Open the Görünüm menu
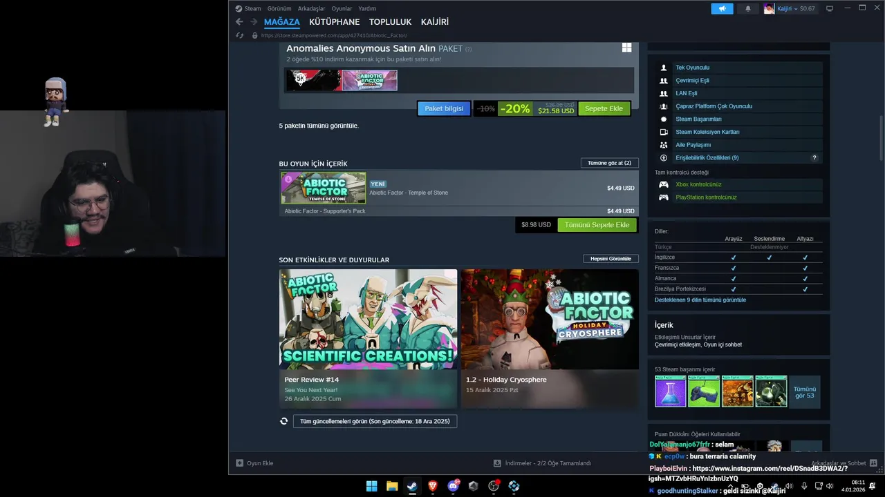This screenshot has width=885, height=497. (x=279, y=9)
